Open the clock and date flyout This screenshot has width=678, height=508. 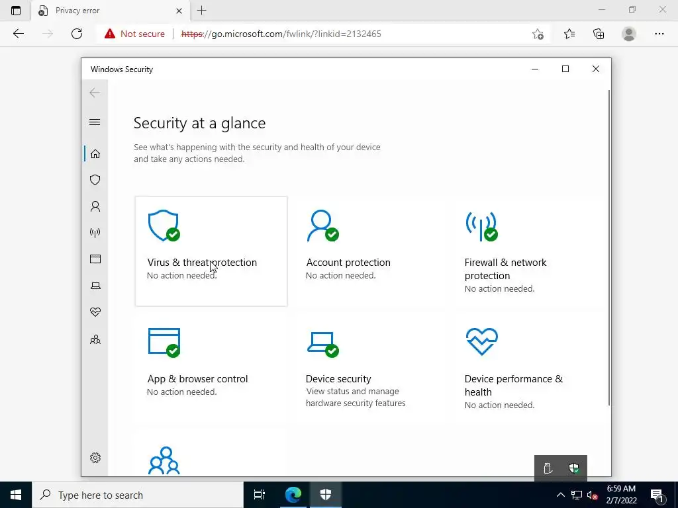click(x=621, y=495)
